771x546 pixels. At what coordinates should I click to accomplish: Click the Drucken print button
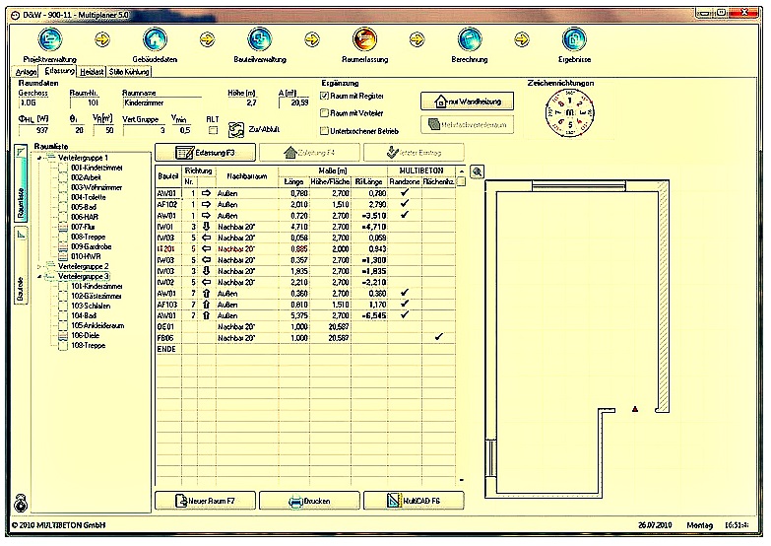click(309, 501)
